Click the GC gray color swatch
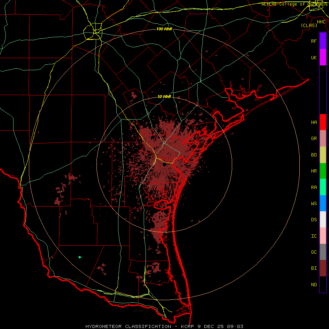 click(323, 252)
